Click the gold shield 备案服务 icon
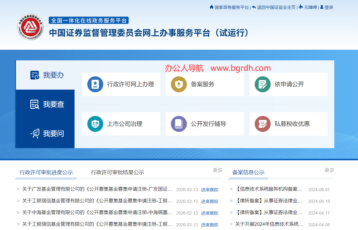This screenshot has height=230, width=358. click(179, 84)
